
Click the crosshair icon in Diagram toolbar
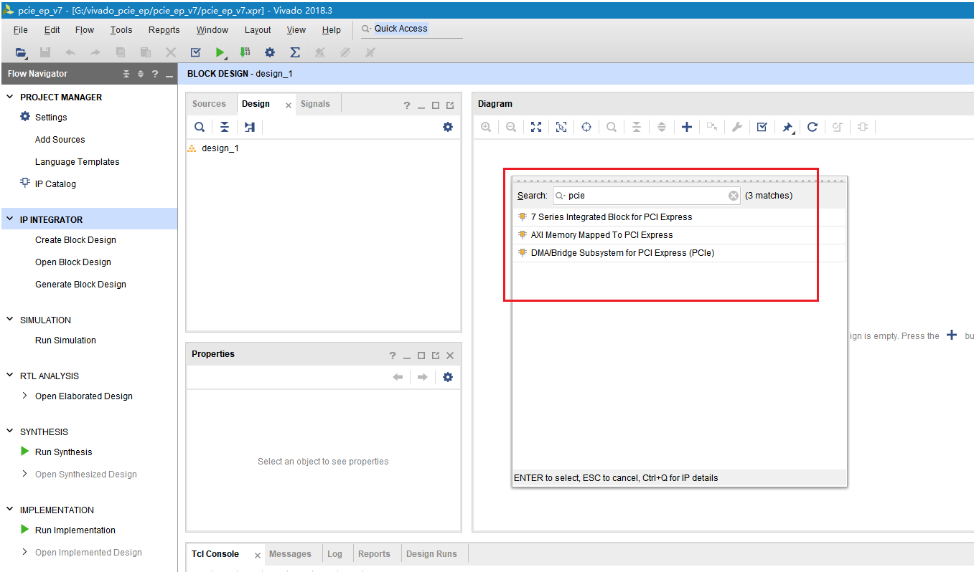[x=586, y=127]
